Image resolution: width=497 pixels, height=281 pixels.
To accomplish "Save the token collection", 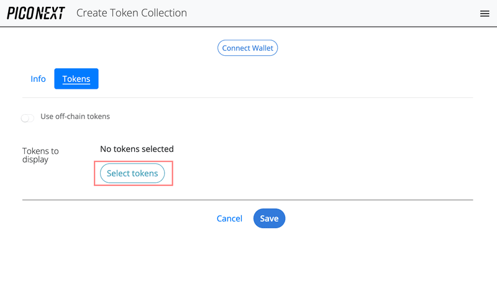I will pos(269,218).
